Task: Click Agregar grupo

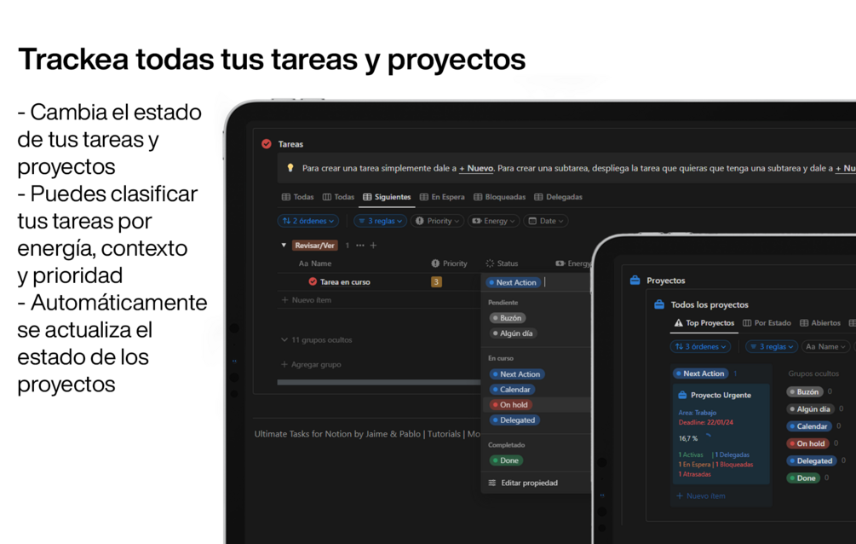Action: point(311,364)
